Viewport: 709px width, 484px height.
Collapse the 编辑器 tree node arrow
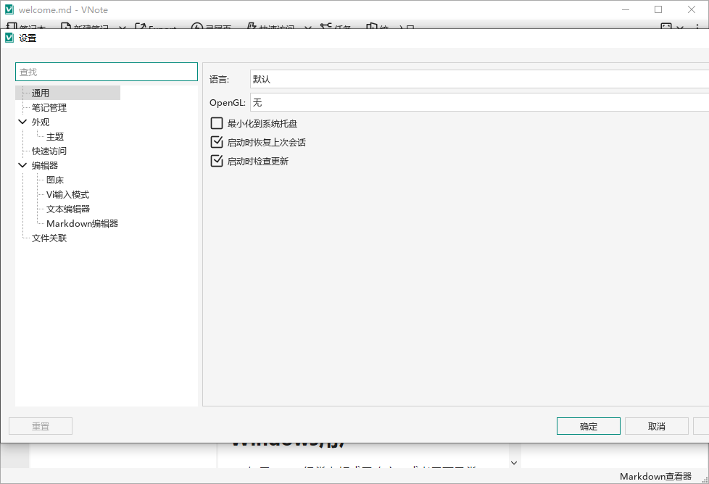coord(23,165)
